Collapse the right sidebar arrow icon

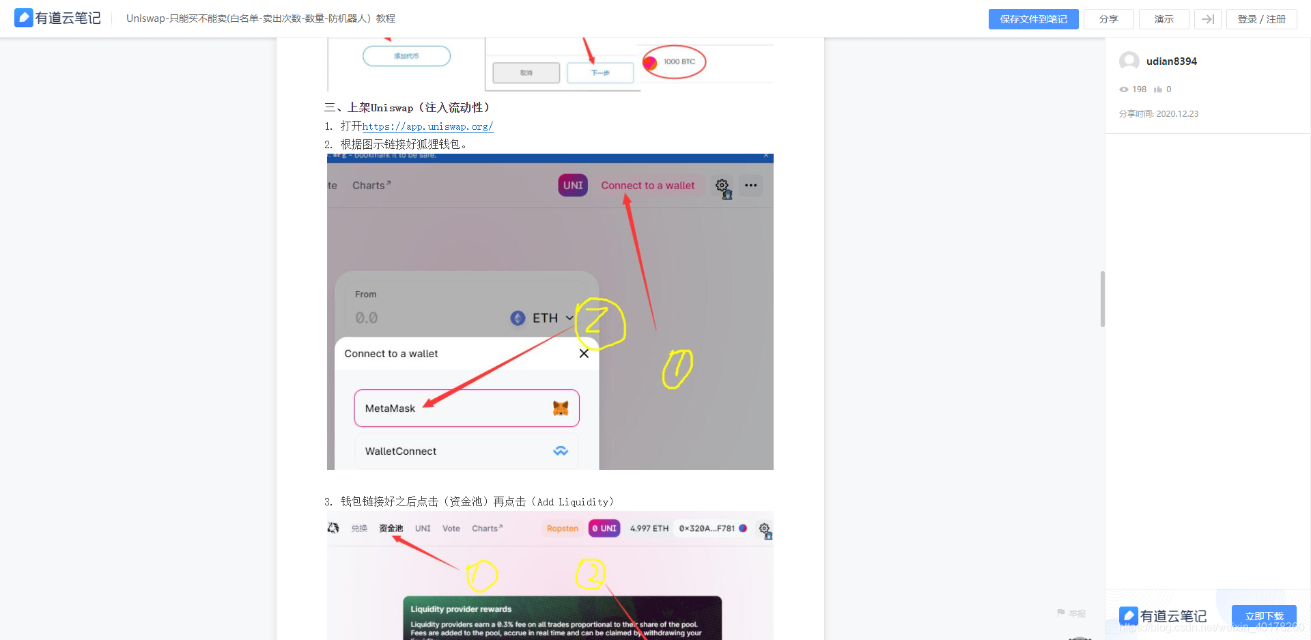pyautogui.click(x=1207, y=19)
